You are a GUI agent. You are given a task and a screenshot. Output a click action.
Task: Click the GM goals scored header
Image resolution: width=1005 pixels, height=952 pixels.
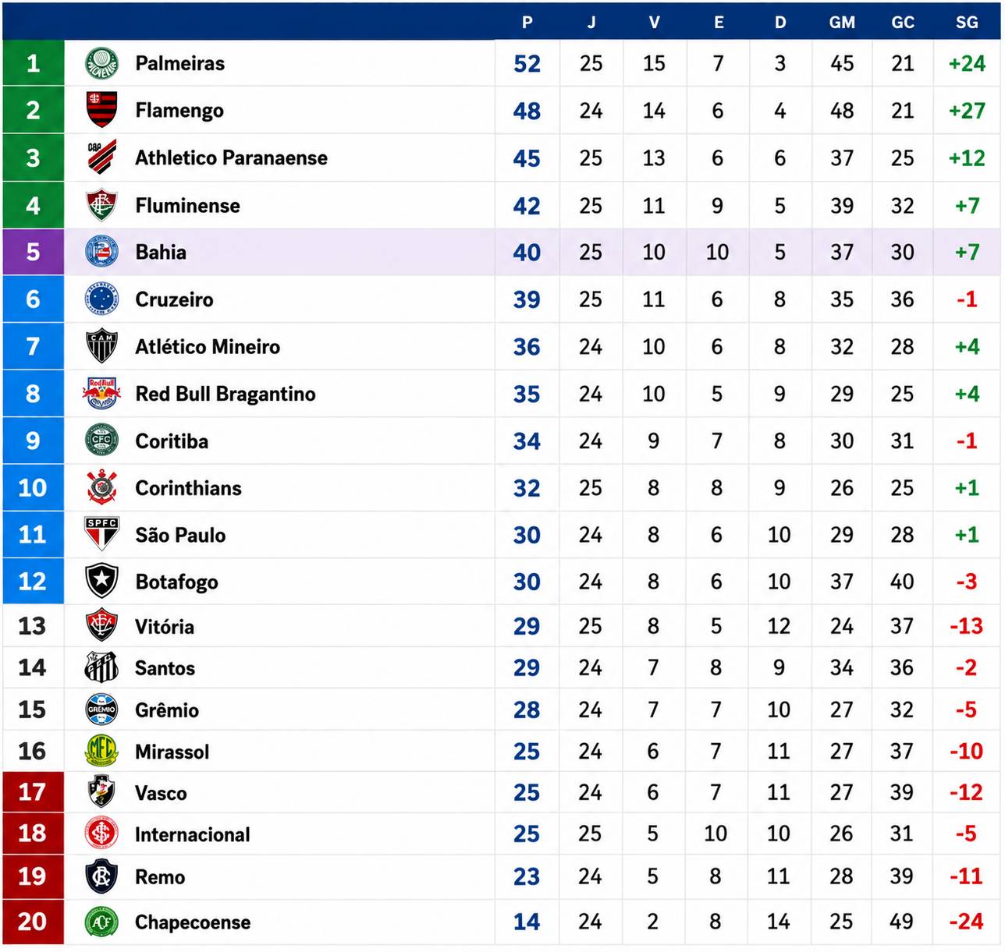point(842,23)
